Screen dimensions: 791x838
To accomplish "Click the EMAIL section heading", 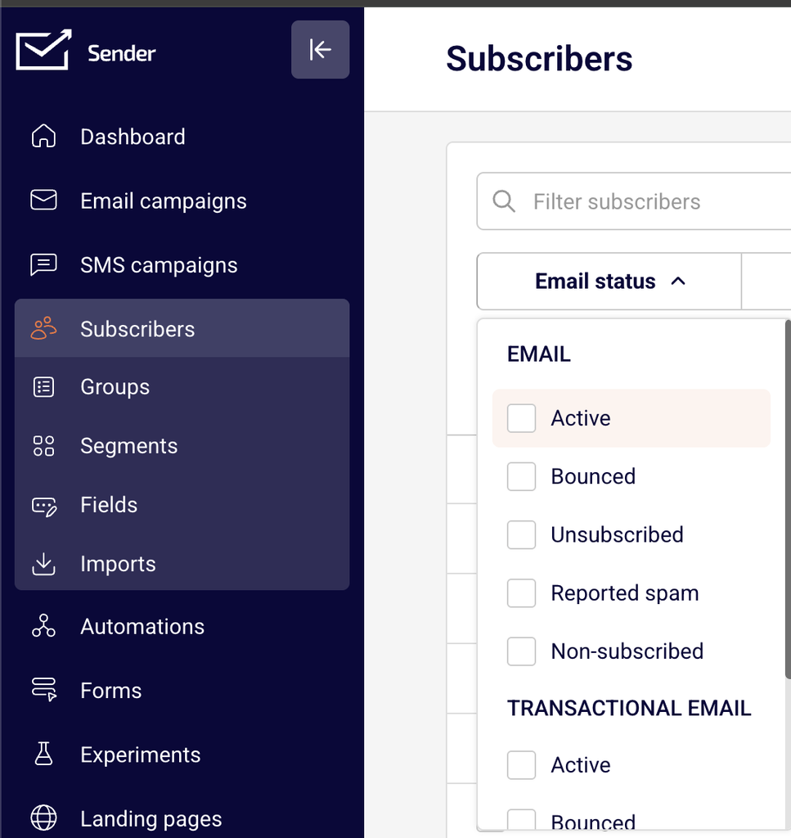I will [538, 354].
